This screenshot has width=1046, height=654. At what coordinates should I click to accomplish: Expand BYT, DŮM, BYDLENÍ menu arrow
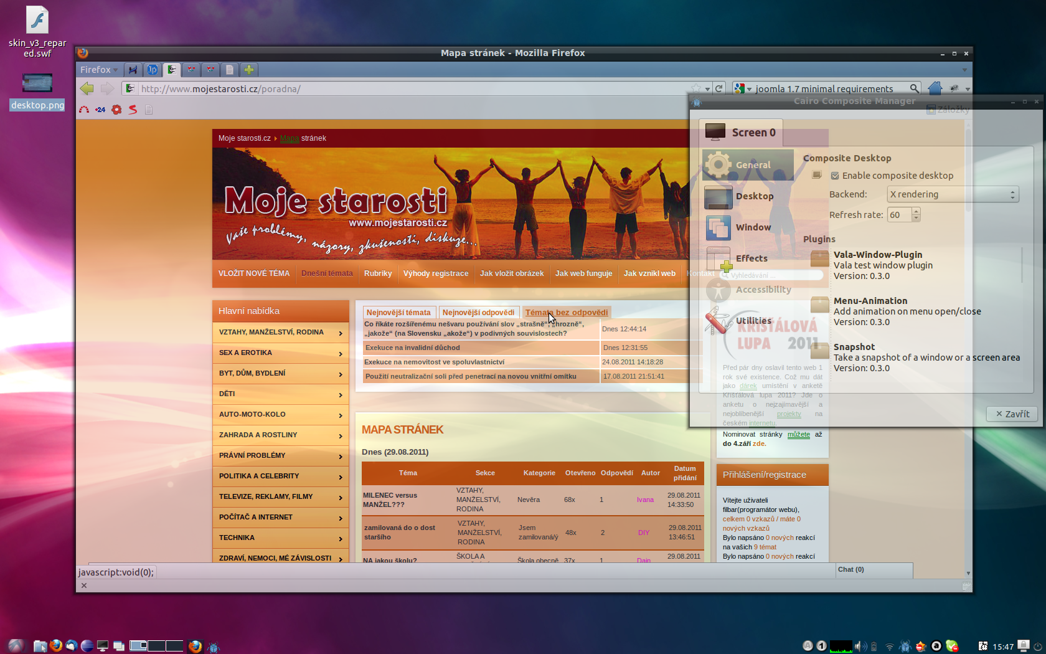341,374
